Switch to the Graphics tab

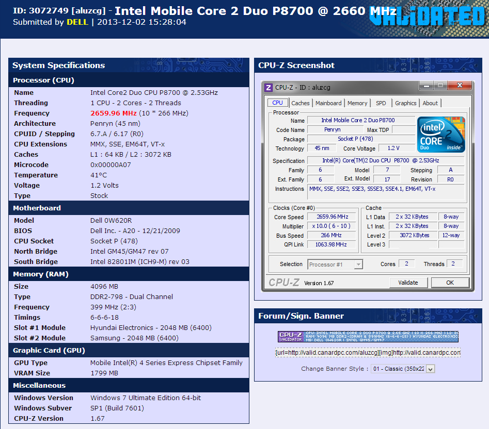point(405,103)
